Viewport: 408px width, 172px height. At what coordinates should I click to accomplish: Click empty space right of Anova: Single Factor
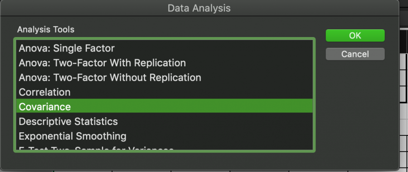[214, 48]
